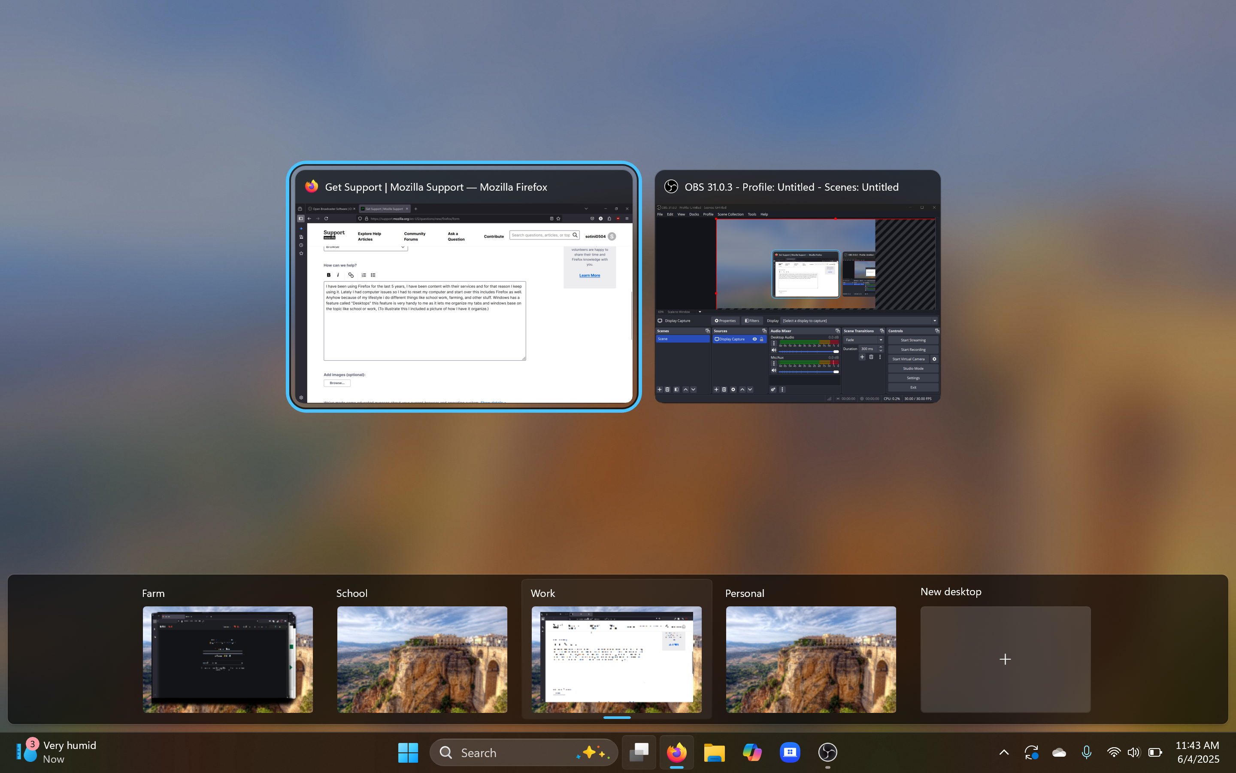Click the Bold icon in Firefox editor toolbar
Viewport: 1236px width, 773px height.
click(328, 275)
